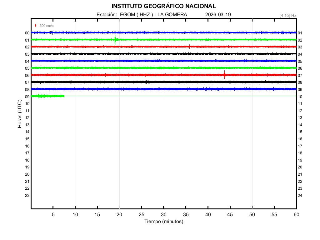This screenshot has height=240, width=320.
Task: Click the 5 minute tick label on the x-axis
Action: pyautogui.click(x=53, y=214)
